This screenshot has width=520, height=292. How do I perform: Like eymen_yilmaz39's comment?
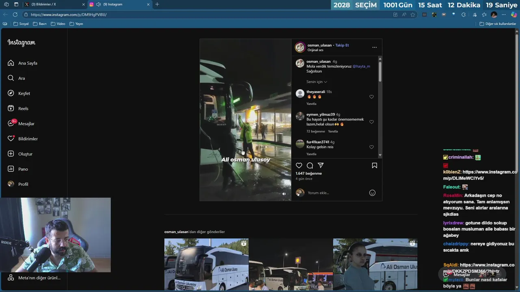tap(371, 122)
